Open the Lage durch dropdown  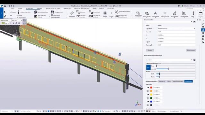click(x=176, y=28)
